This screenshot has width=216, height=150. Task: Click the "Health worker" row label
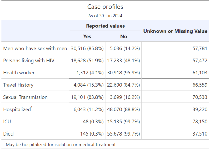[19, 73]
